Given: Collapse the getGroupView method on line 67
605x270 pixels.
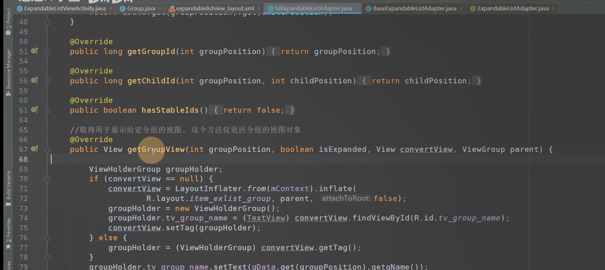Looking at the screenshot, I should click(47, 149).
